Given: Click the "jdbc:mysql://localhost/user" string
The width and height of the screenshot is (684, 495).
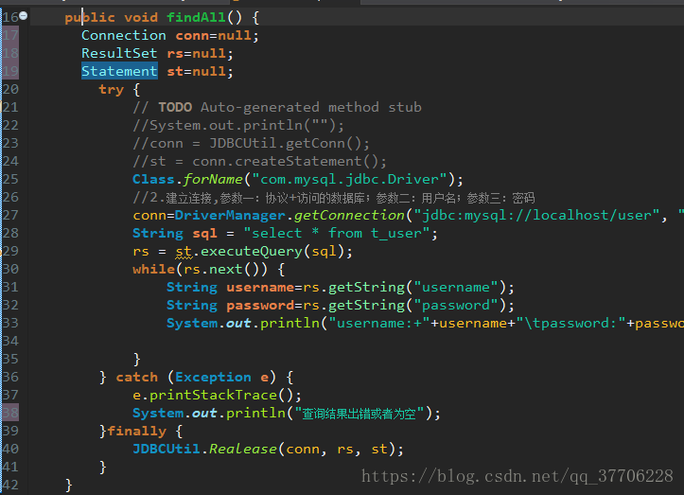Looking at the screenshot, I should pyautogui.click(x=536, y=215).
